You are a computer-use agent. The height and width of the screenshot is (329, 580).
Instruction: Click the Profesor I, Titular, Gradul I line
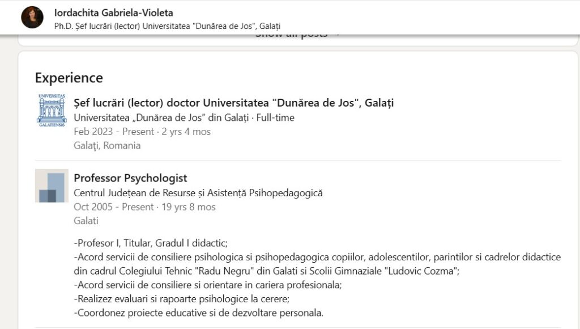(151, 243)
